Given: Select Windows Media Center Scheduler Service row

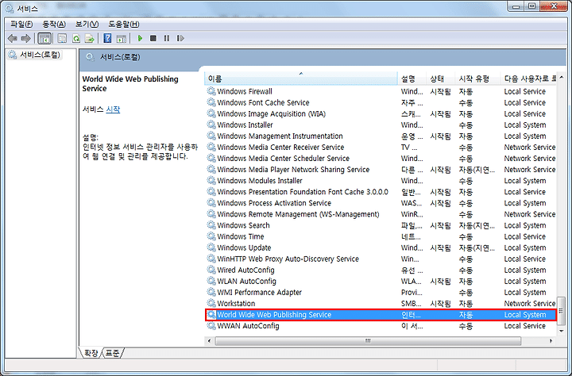Looking at the screenshot, I should [x=381, y=159].
